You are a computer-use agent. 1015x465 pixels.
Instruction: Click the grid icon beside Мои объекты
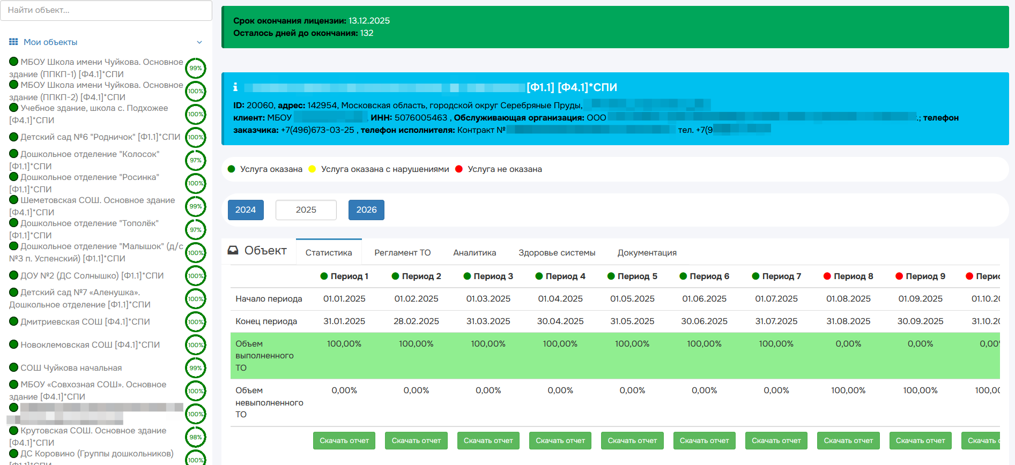point(13,42)
